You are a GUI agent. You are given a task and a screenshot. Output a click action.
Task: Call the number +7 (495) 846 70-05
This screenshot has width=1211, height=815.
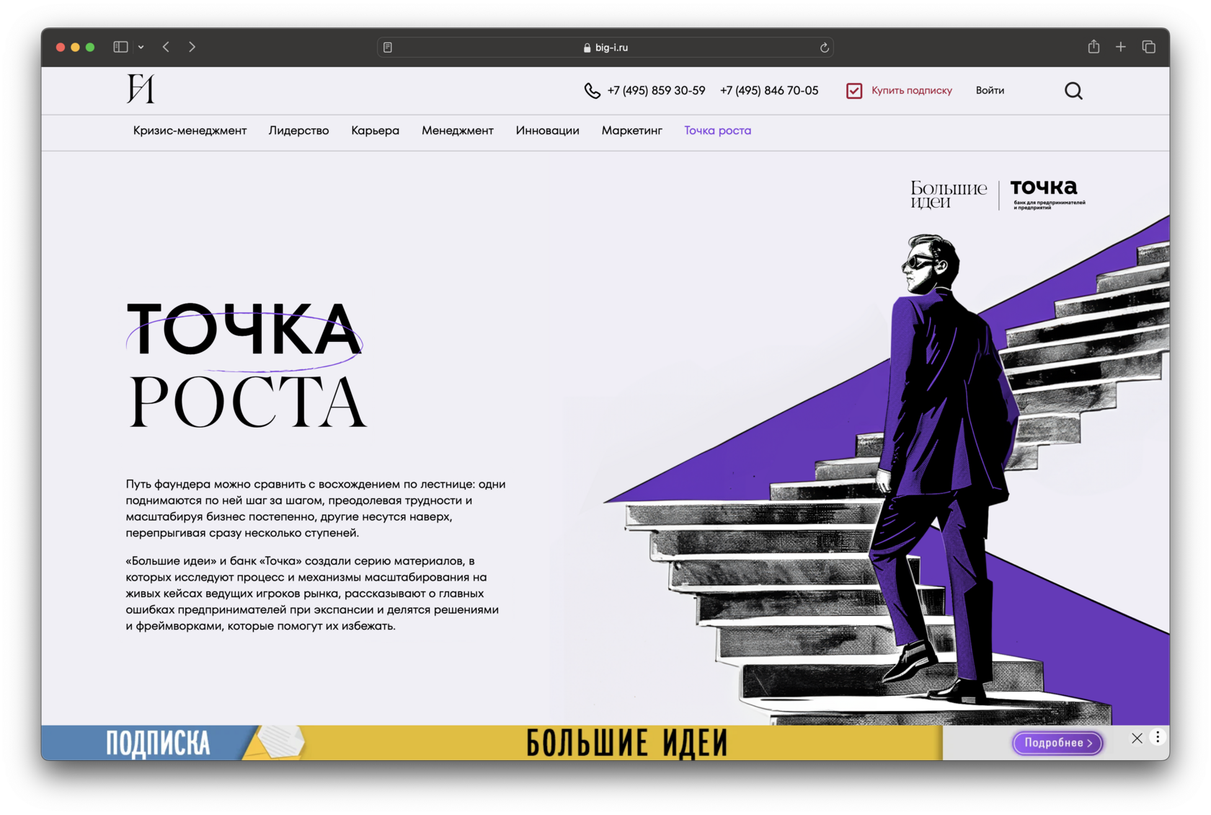tap(769, 91)
